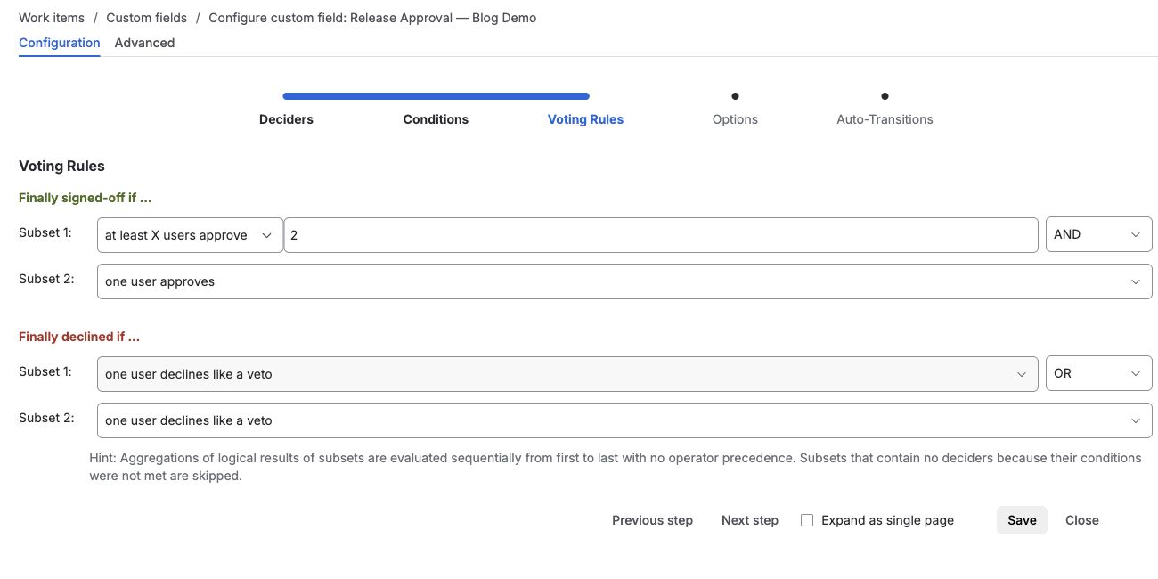The image size is (1158, 579).
Task: Go to Custom fields breadcrumb
Action: (x=147, y=18)
